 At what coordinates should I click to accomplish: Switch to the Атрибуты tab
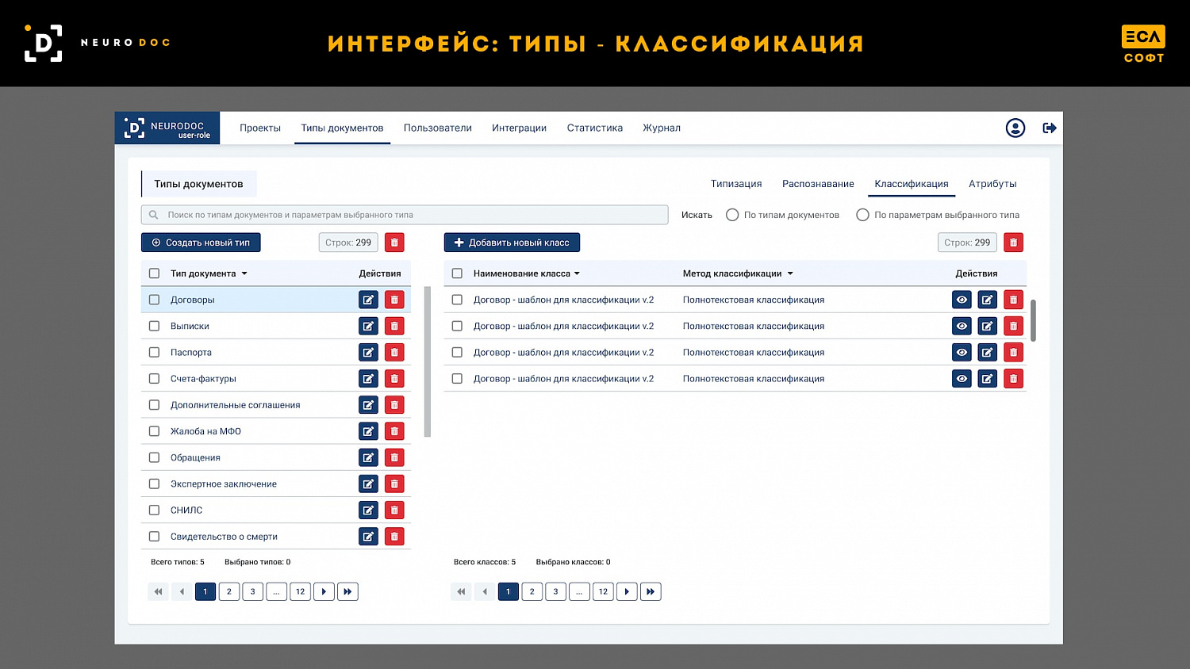coord(992,184)
